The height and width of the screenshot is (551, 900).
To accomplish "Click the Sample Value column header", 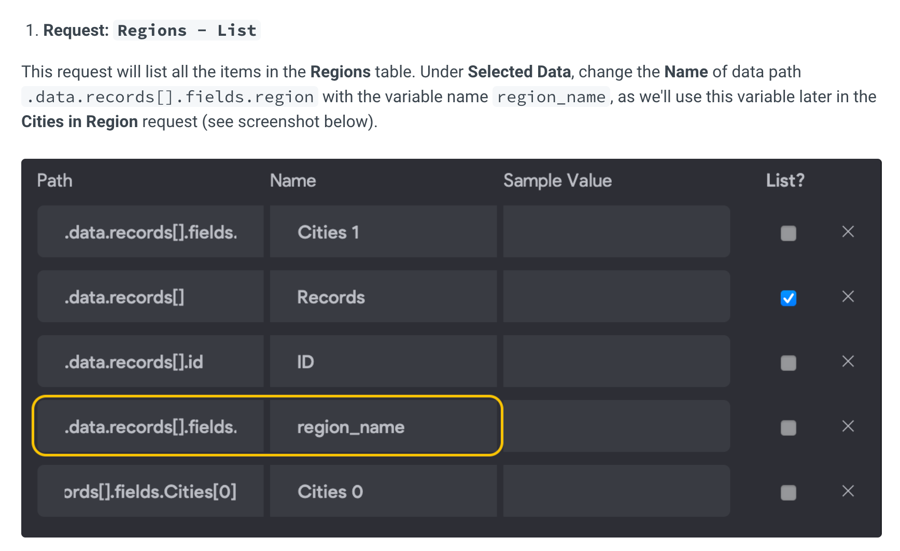I will click(x=557, y=181).
